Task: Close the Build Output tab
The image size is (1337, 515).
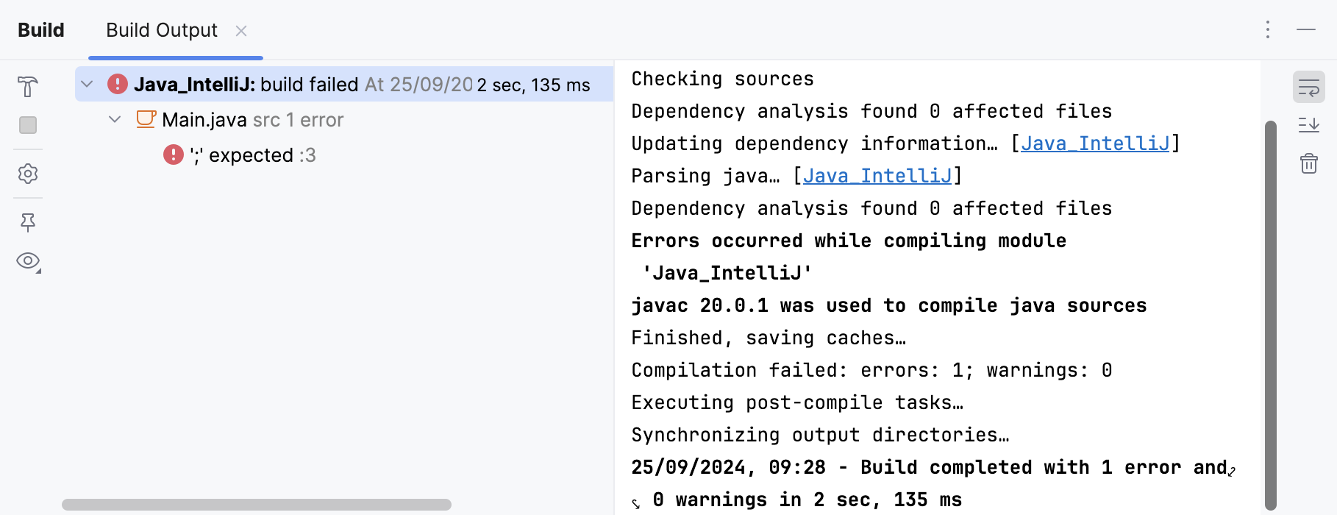Action: [x=241, y=31]
